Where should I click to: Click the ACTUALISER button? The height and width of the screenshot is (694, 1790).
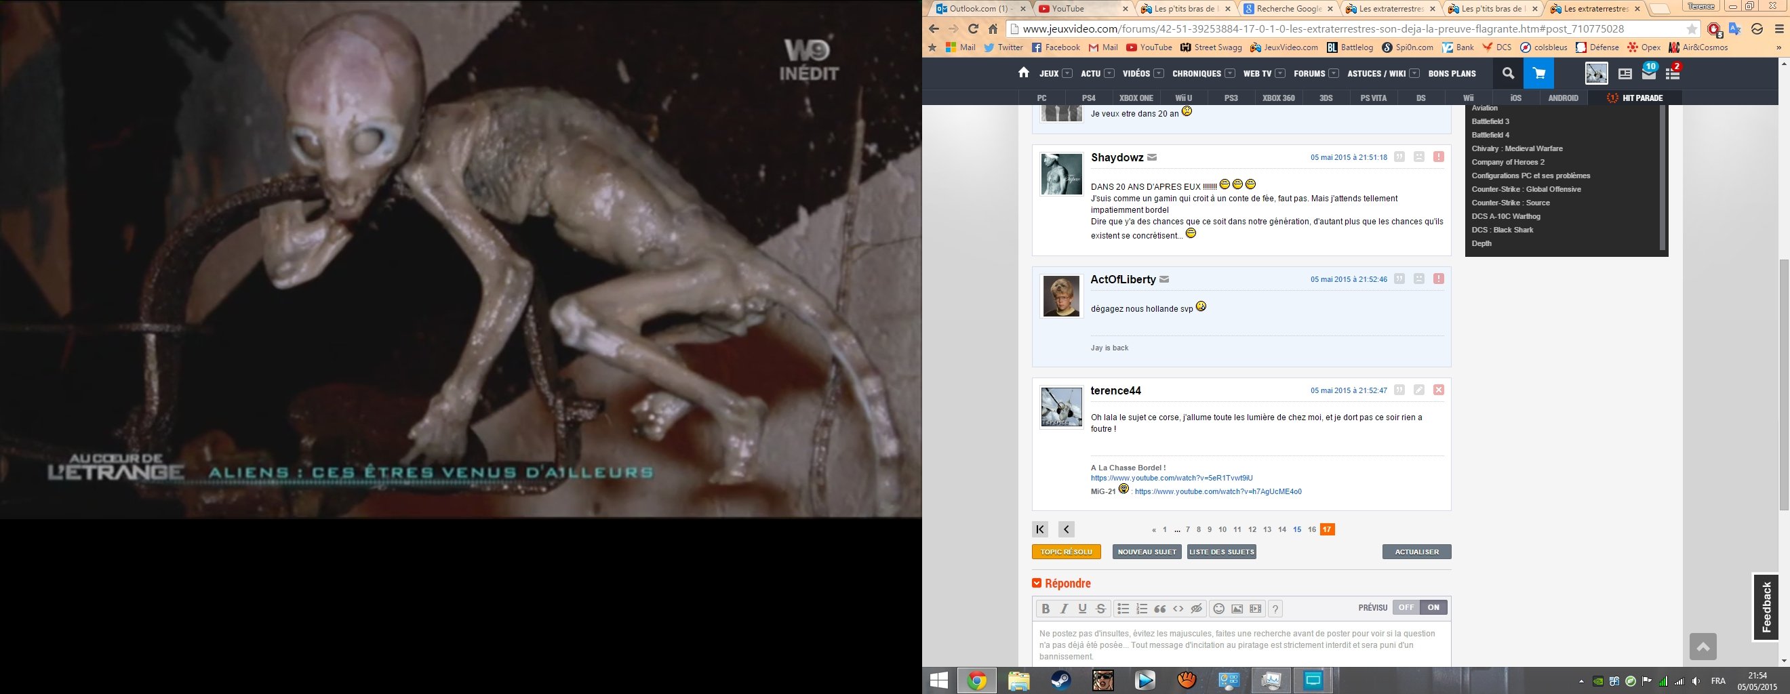(1416, 552)
